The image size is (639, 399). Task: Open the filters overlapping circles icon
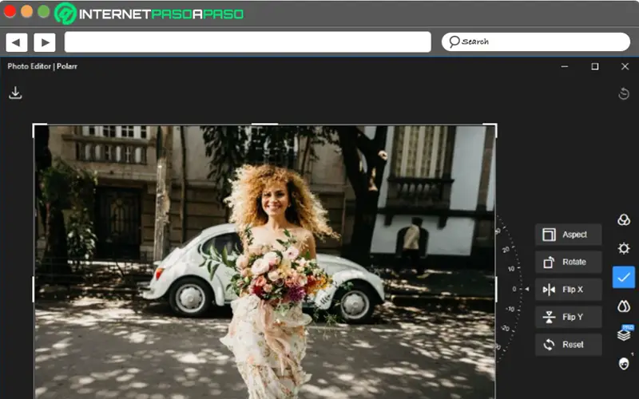coord(624,220)
